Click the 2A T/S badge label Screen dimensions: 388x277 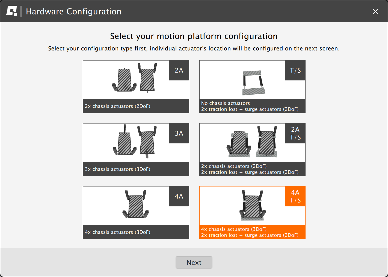[295, 133]
